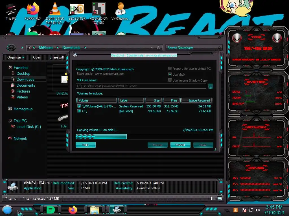Open the HOOKED ON XONIX desktop icon
Screen dimensions: 289x216
(99, 13)
